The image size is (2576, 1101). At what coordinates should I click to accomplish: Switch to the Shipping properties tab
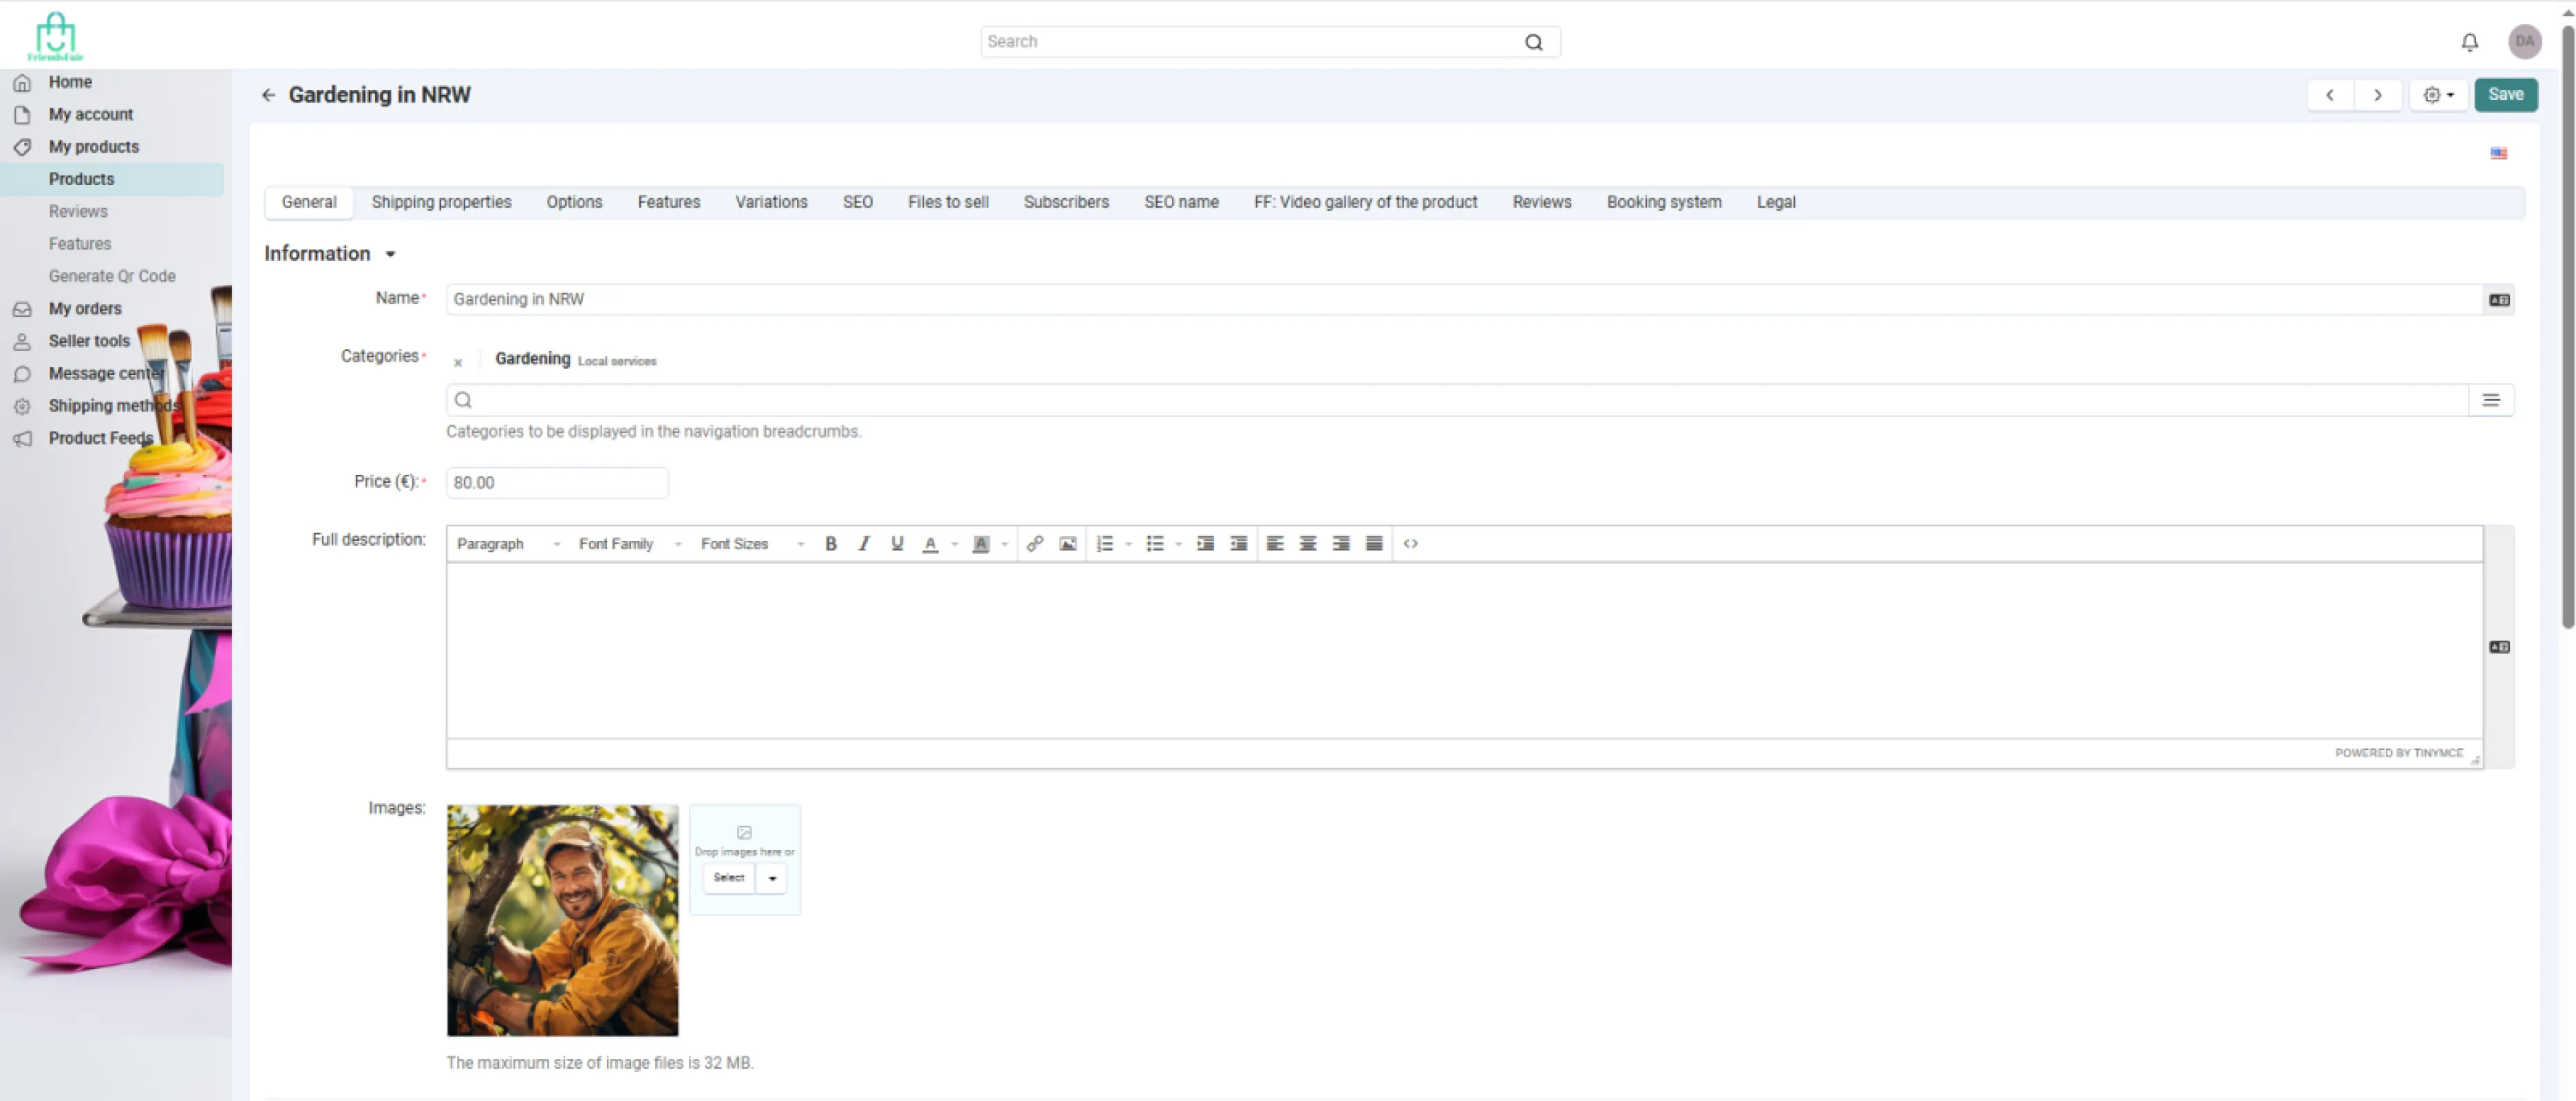tap(441, 202)
